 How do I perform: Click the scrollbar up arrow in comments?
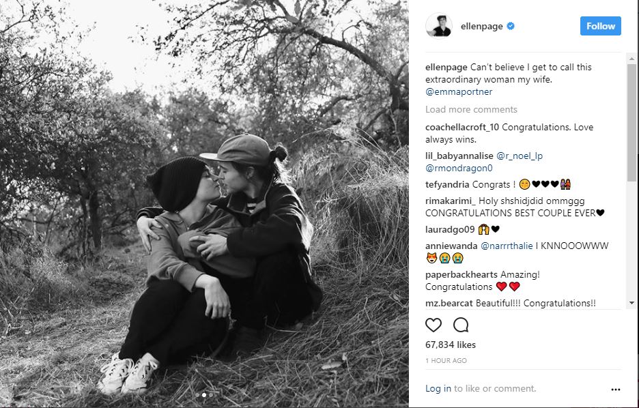(631, 59)
